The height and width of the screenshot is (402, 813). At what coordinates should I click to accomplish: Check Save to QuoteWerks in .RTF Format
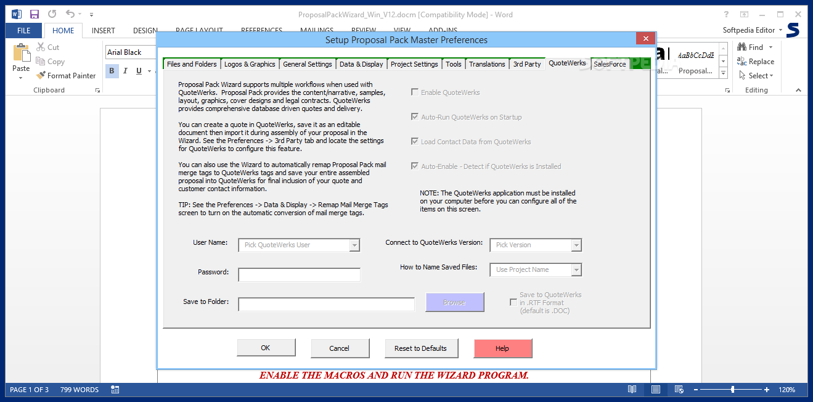tap(513, 302)
